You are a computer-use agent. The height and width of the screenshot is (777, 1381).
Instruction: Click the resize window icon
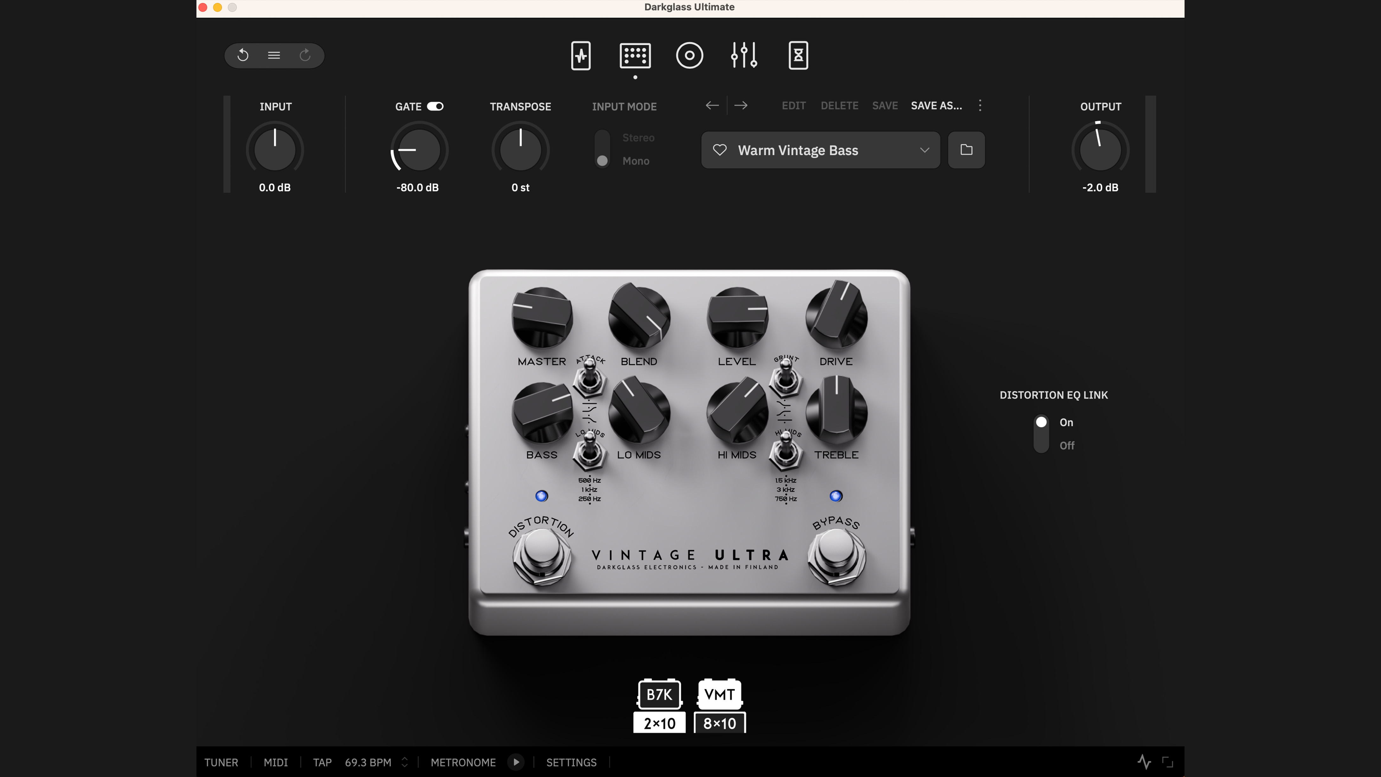[x=1168, y=762]
